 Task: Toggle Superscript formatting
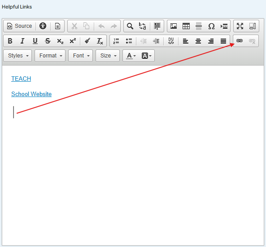pyautogui.click(x=73, y=41)
